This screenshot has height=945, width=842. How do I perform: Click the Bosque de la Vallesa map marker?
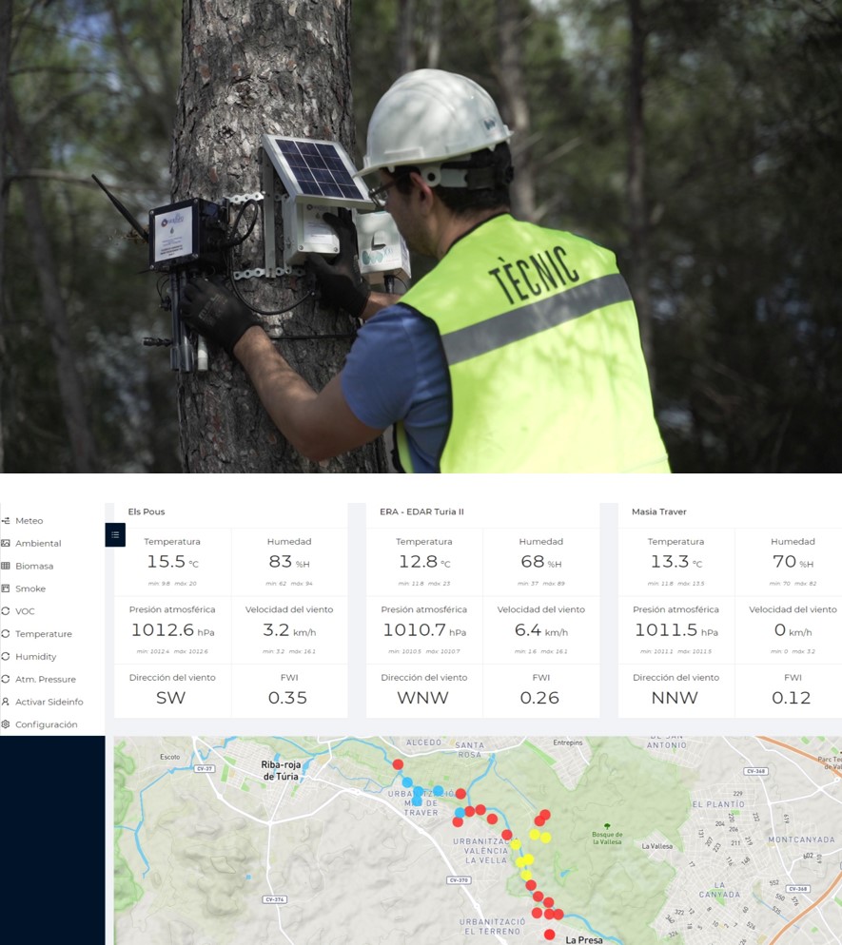pos(607,827)
